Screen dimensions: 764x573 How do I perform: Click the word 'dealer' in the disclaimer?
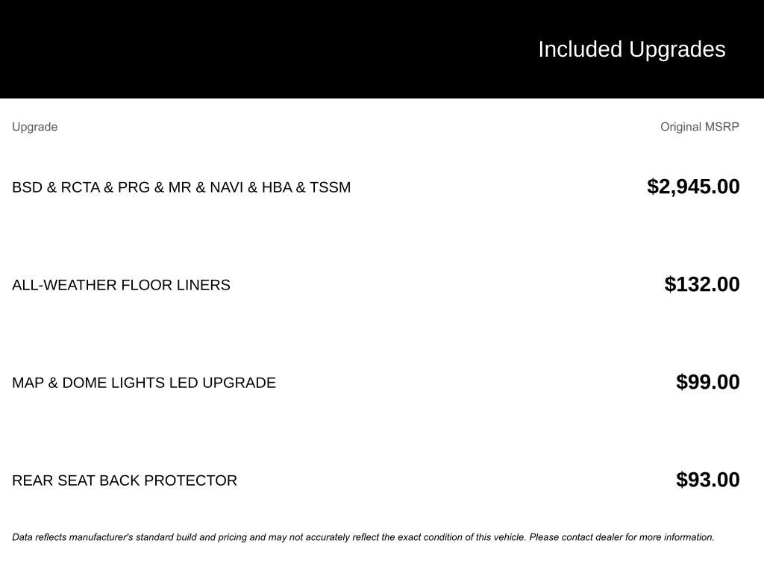[x=609, y=537]
